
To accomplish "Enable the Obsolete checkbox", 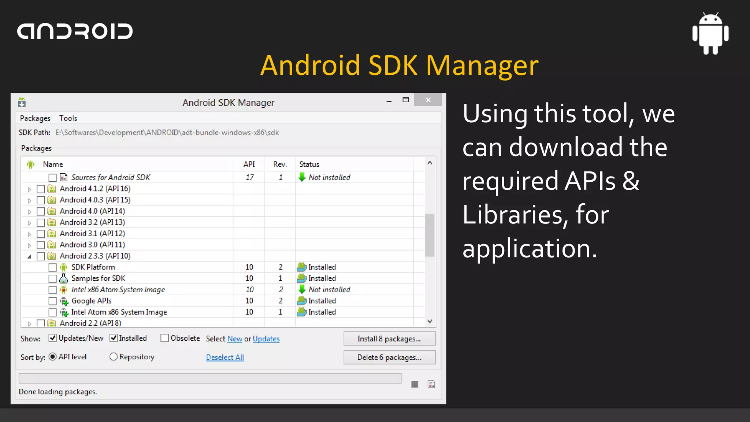I will coord(164,338).
